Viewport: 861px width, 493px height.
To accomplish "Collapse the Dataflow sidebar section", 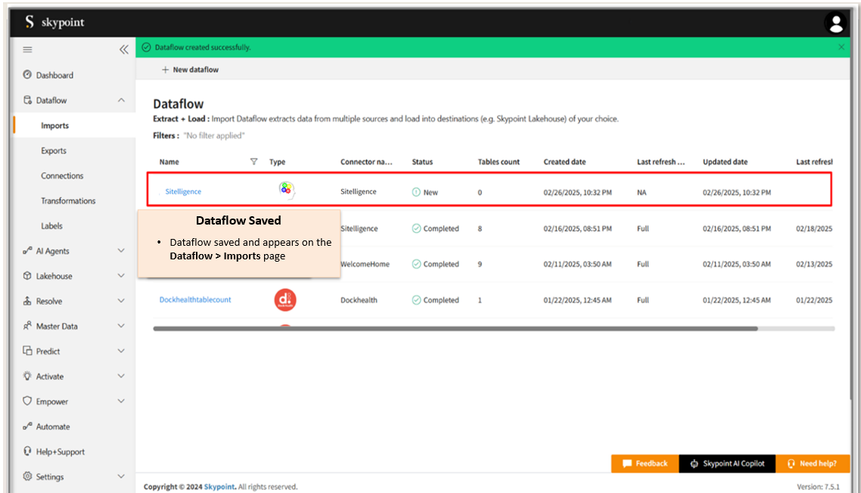I will pyautogui.click(x=121, y=100).
